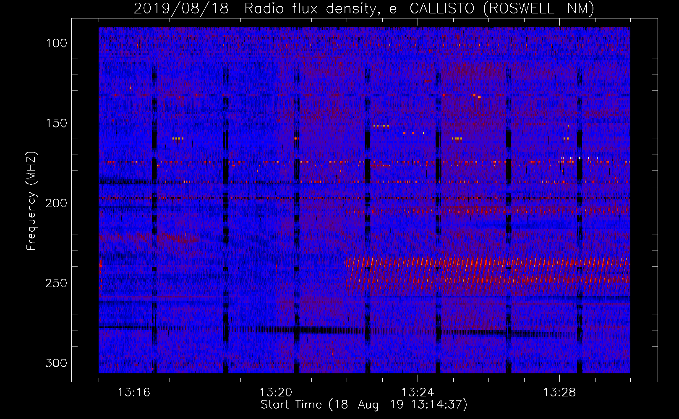Click the "Frequency (MHZ)" axis label

coord(31,201)
